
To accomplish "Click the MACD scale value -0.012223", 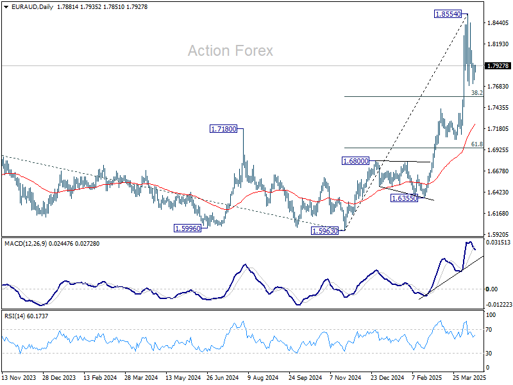I will click(499, 304).
